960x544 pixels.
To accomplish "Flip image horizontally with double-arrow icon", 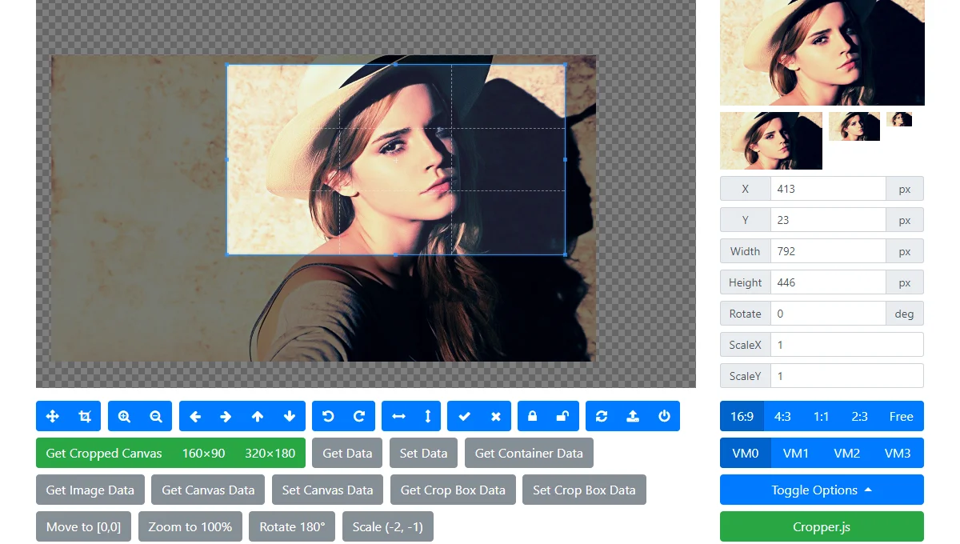I will pos(398,416).
